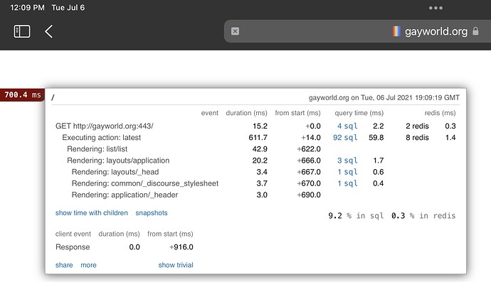Screen dimensions: 491x282
Task: Click the 15.2 duration value
Action: pyautogui.click(x=260, y=126)
